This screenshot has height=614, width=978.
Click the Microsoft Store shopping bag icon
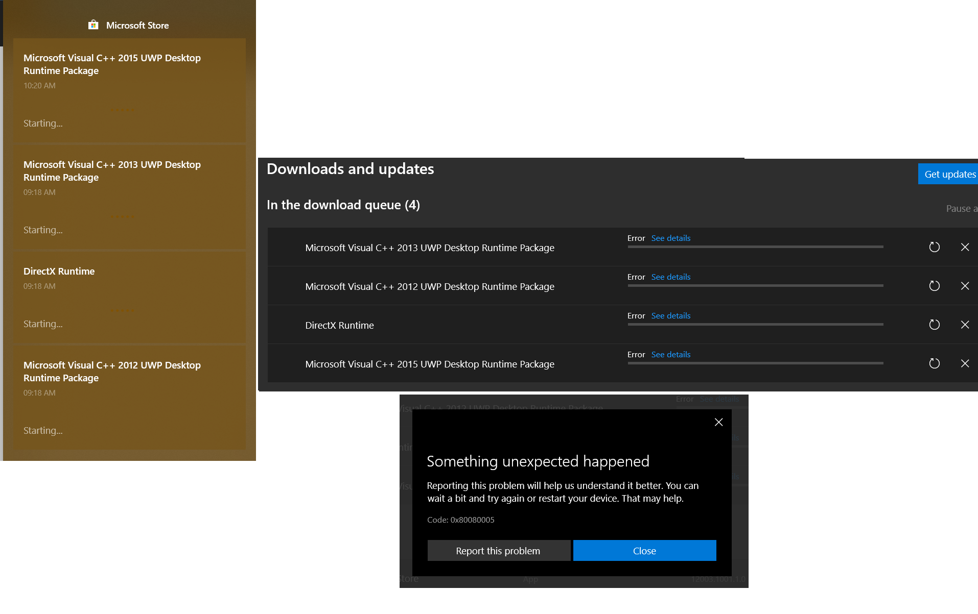[93, 25]
